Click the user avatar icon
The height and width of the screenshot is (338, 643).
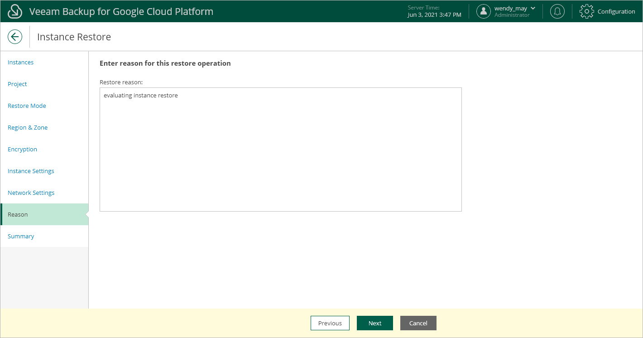[x=484, y=11]
